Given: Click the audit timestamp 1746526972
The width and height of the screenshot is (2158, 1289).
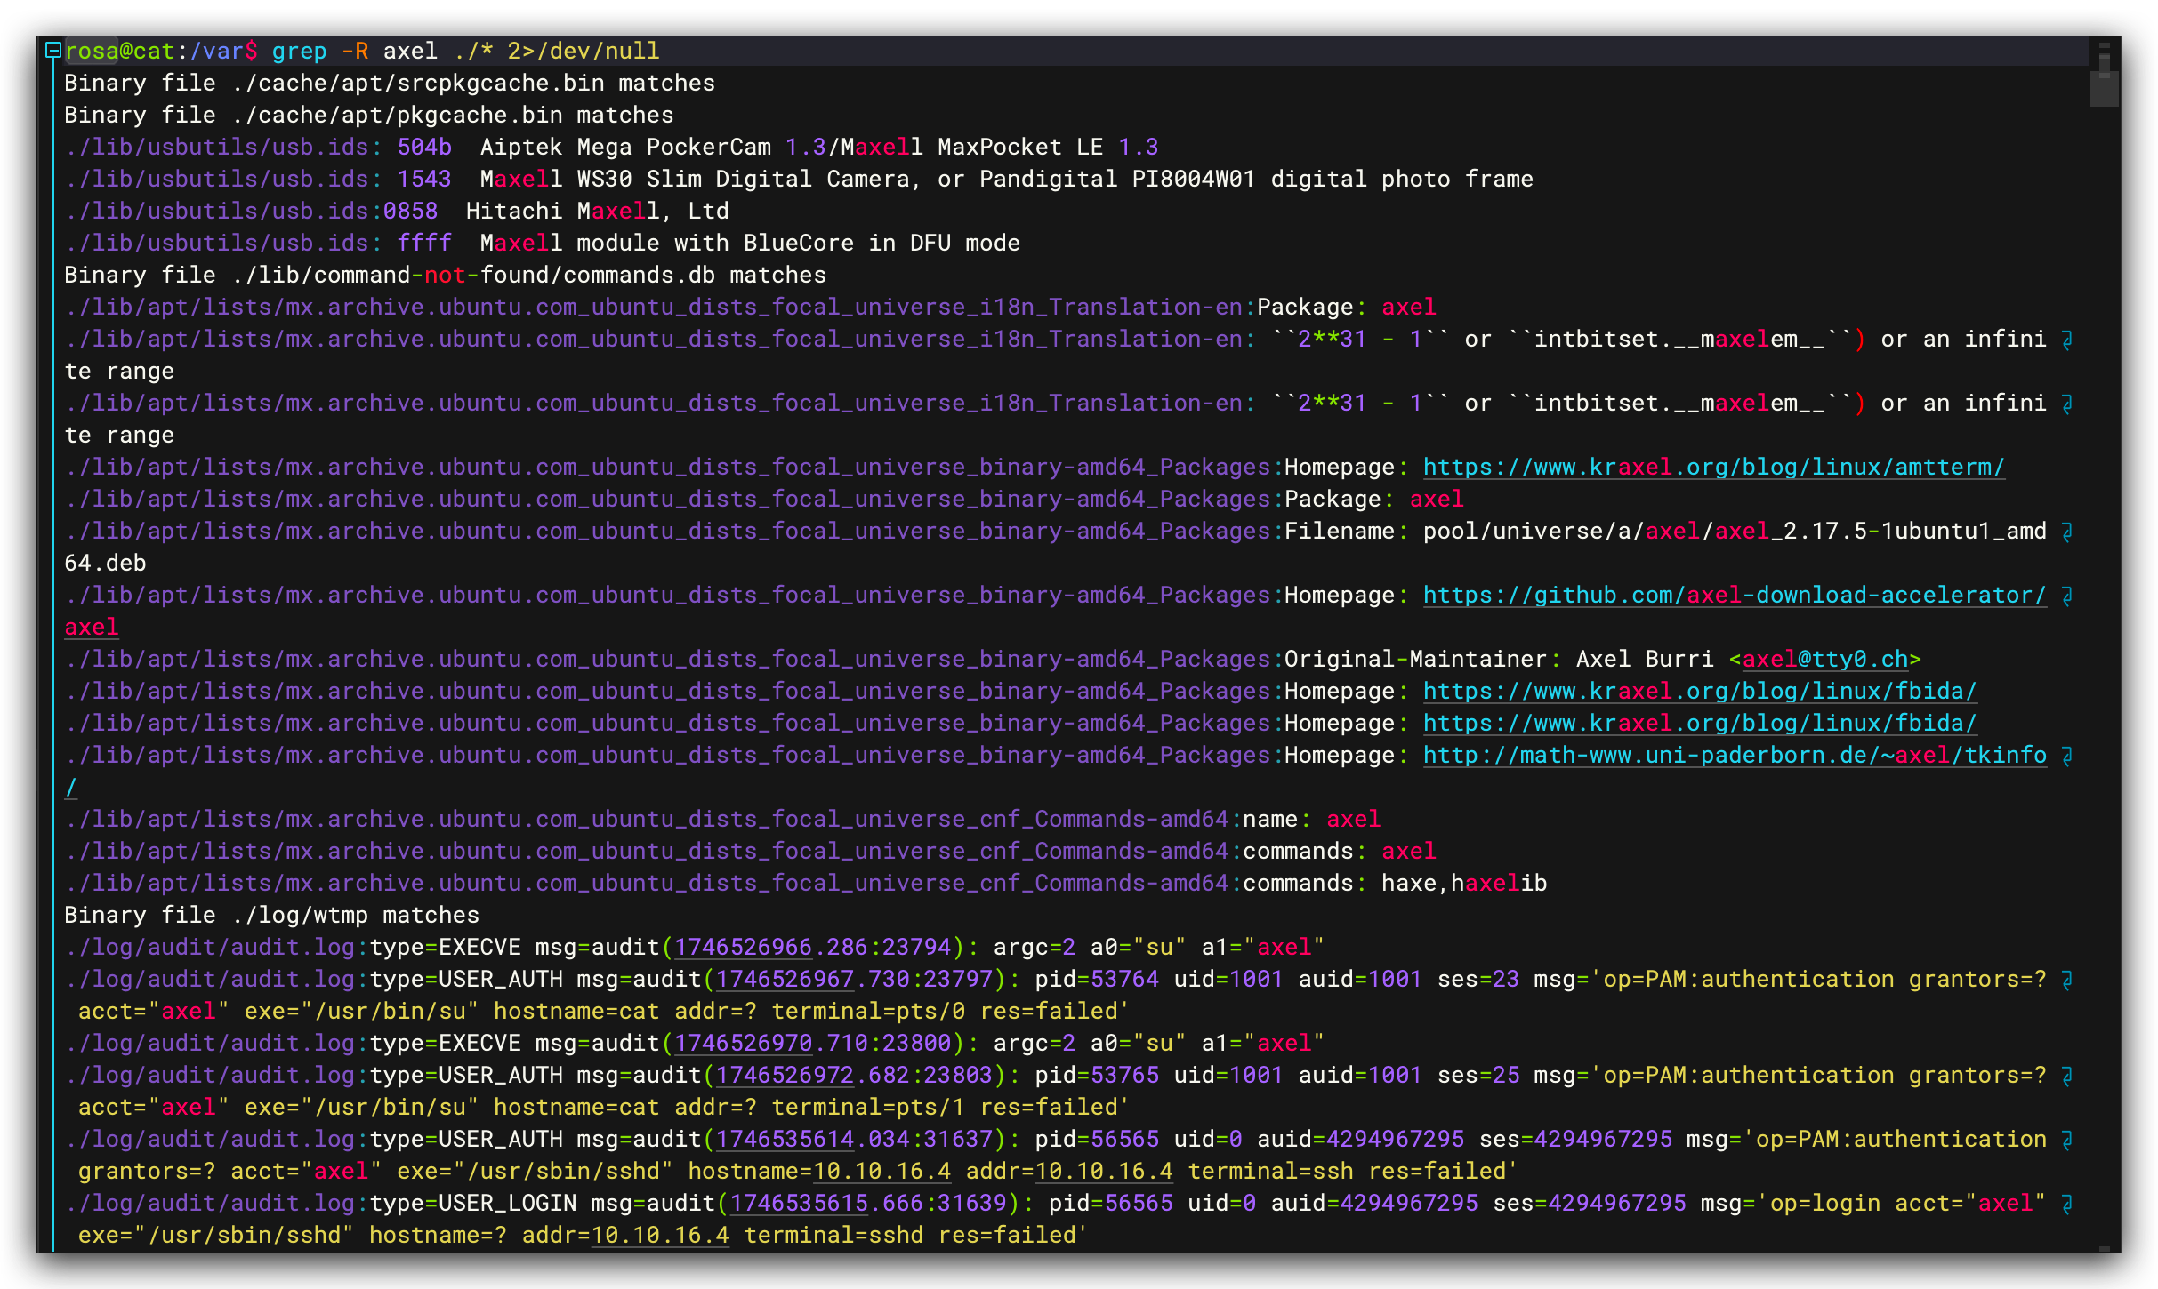Looking at the screenshot, I should click(x=784, y=1076).
